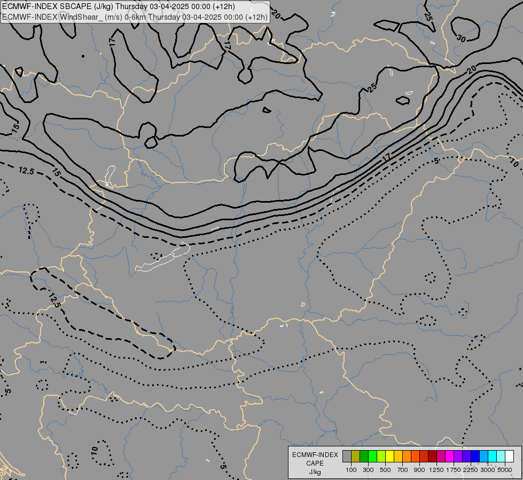The image size is (523, 480).
Task: Click the legend label 3000
Action: point(488,470)
